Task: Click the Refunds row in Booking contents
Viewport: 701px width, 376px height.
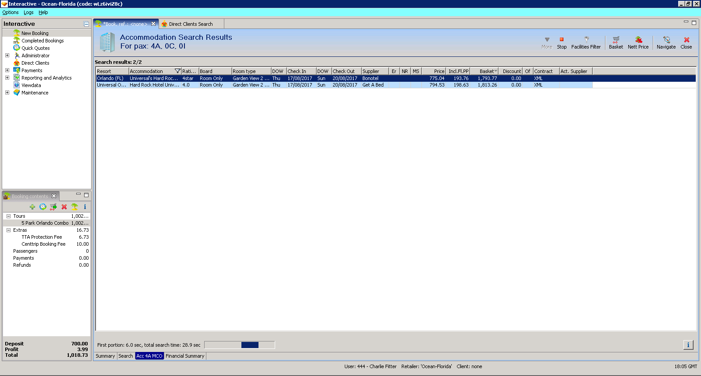Action: click(46, 265)
